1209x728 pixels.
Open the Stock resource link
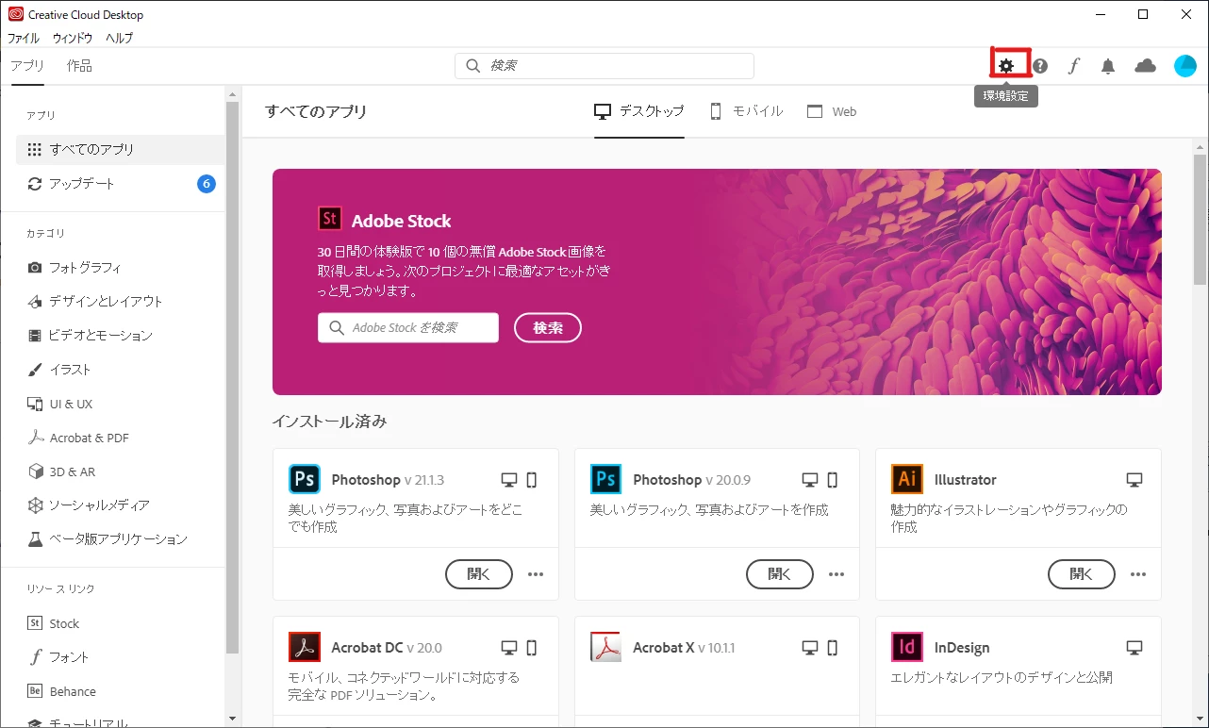pos(121,623)
